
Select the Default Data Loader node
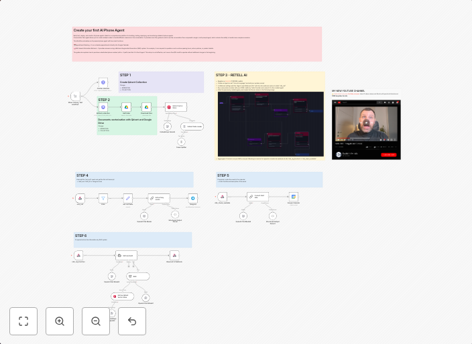[x=192, y=126]
